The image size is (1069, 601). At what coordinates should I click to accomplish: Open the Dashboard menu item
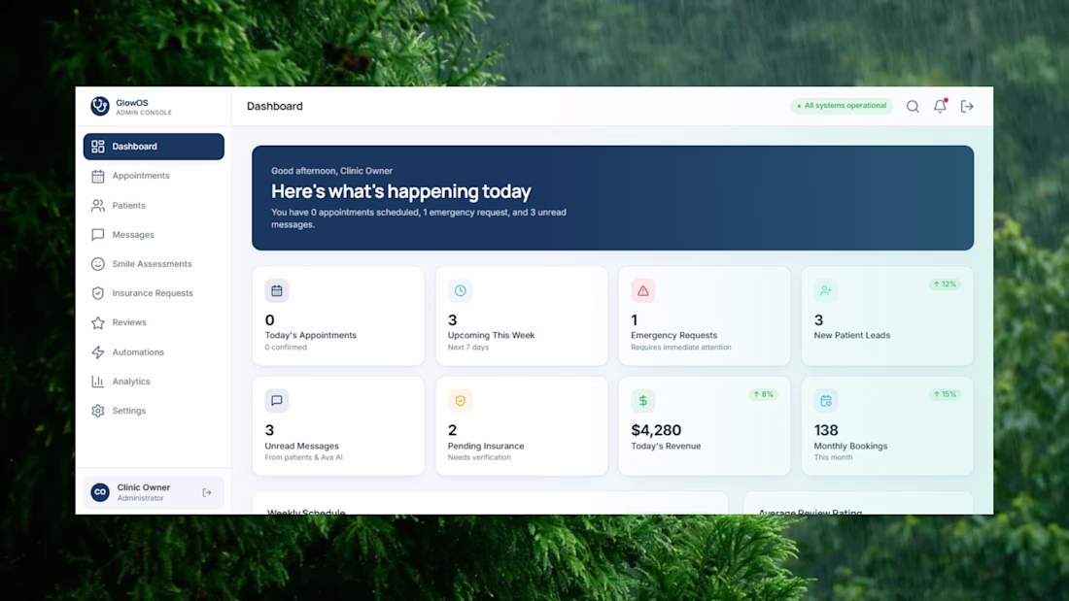pyautogui.click(x=154, y=147)
